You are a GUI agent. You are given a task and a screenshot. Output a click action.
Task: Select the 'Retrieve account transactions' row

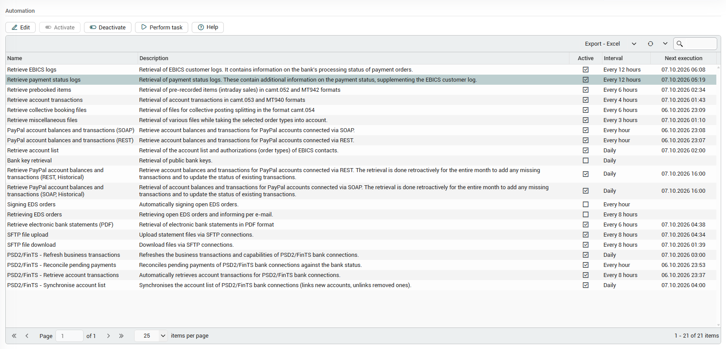(x=361, y=100)
